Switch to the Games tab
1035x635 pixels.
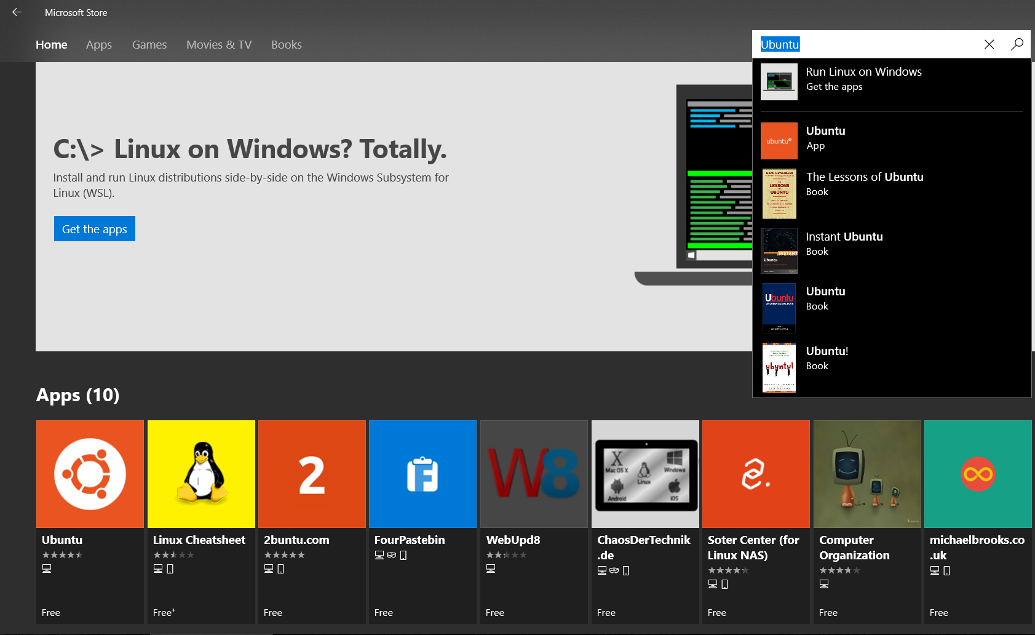[x=149, y=45]
